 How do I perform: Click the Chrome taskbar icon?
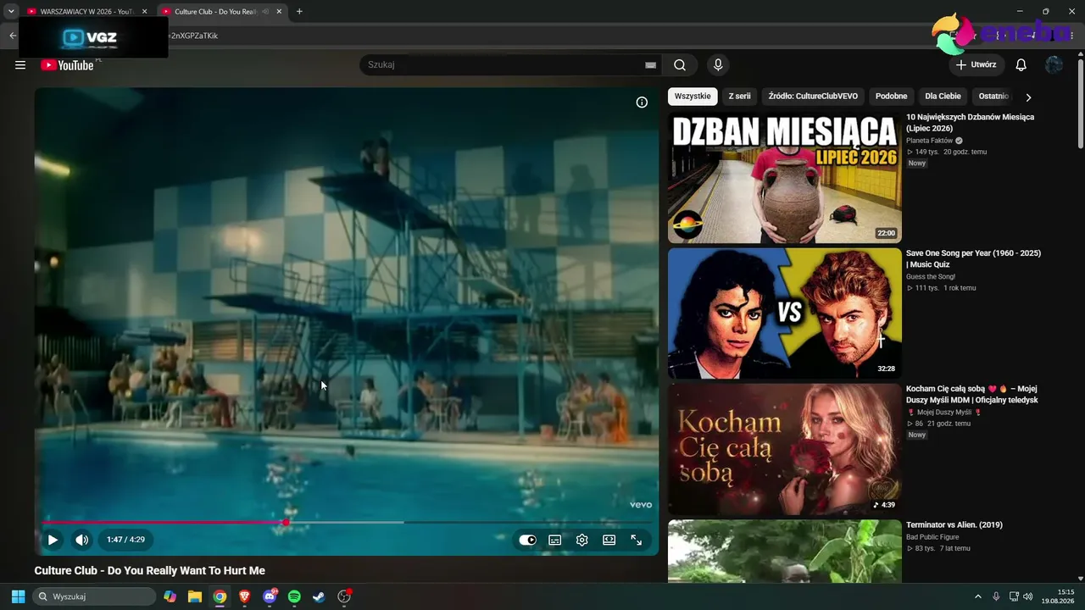pyautogui.click(x=220, y=596)
